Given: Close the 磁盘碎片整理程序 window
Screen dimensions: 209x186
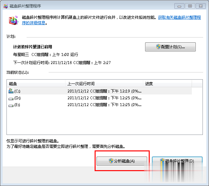Looking at the screenshot, I should click(x=201, y=6).
